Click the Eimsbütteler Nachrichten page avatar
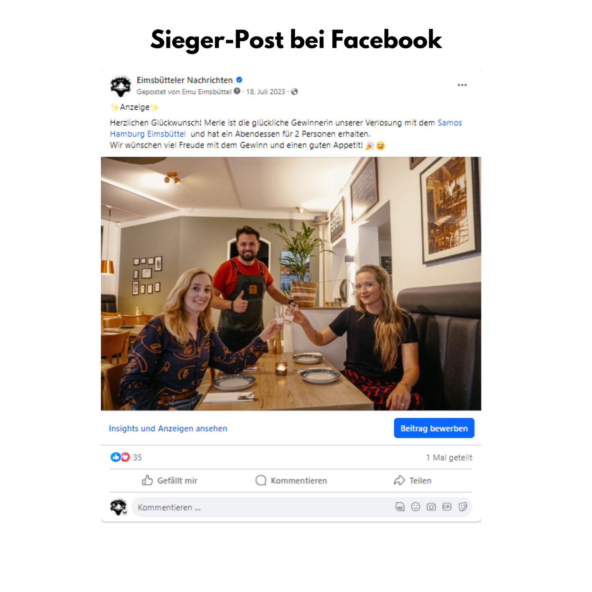Image resolution: width=592 pixels, height=592 pixels. [x=120, y=86]
